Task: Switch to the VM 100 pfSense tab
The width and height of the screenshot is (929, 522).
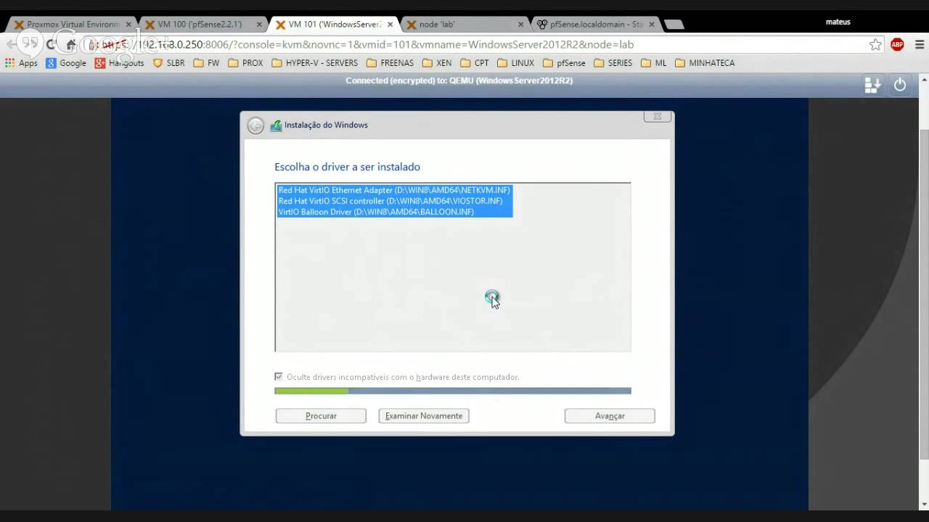Action: click(x=203, y=24)
